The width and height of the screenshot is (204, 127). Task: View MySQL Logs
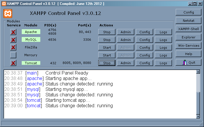[163, 40]
